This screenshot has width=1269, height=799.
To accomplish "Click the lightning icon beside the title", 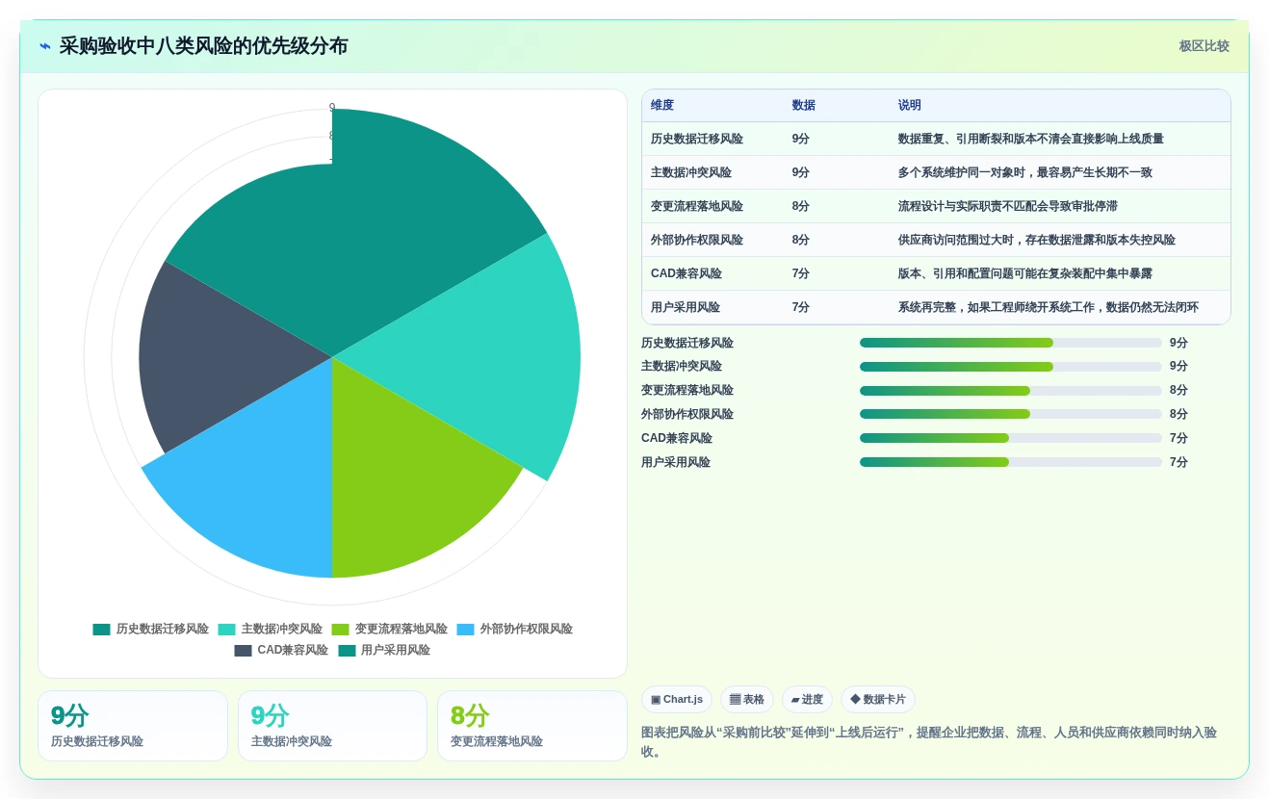I will 44,46.
